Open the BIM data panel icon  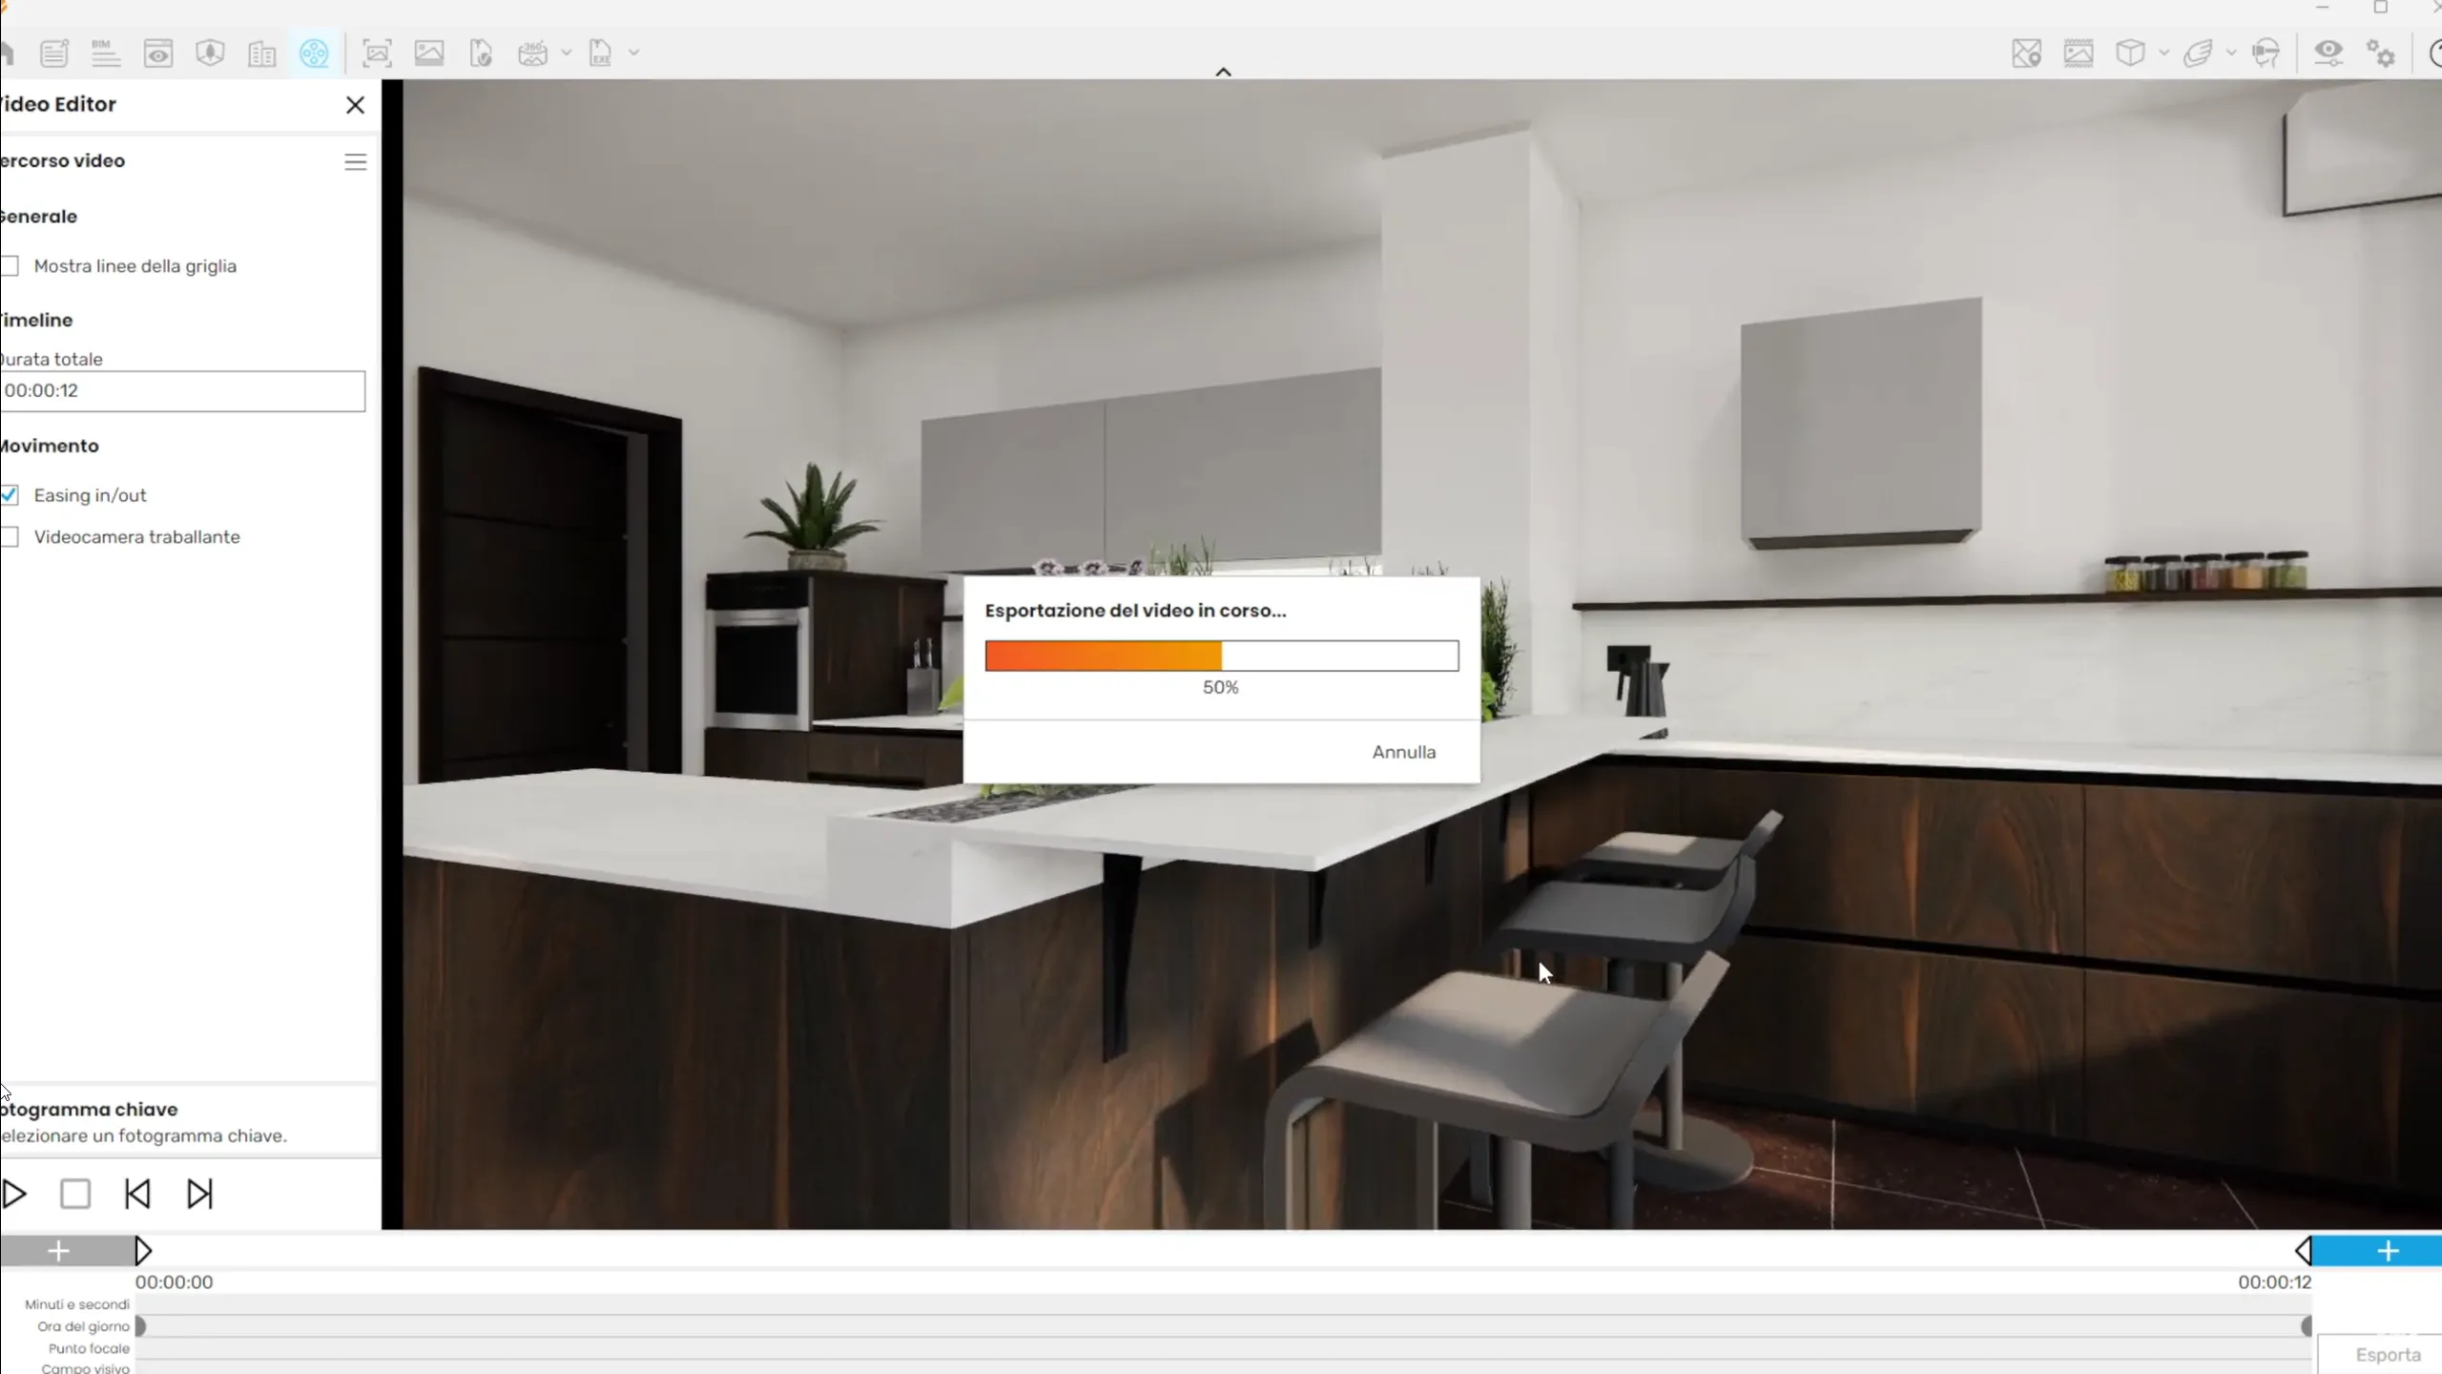pos(105,53)
